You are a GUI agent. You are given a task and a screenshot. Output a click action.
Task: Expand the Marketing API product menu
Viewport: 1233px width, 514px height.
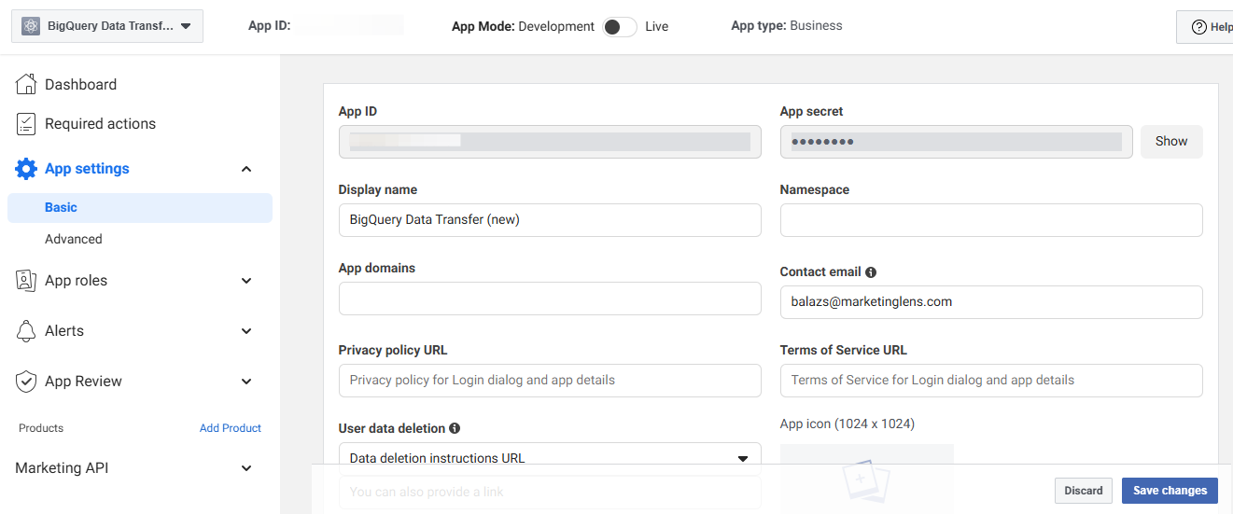click(246, 468)
